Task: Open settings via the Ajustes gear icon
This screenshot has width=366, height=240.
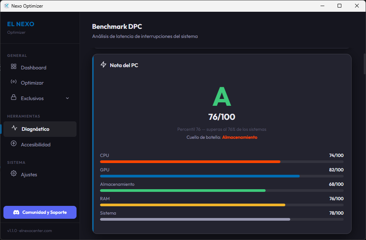Action: tap(13, 174)
